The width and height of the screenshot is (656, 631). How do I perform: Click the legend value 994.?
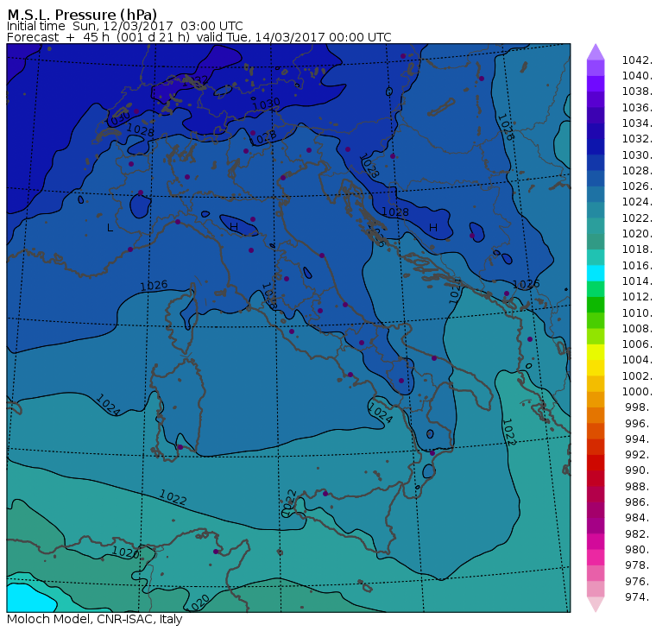click(639, 439)
